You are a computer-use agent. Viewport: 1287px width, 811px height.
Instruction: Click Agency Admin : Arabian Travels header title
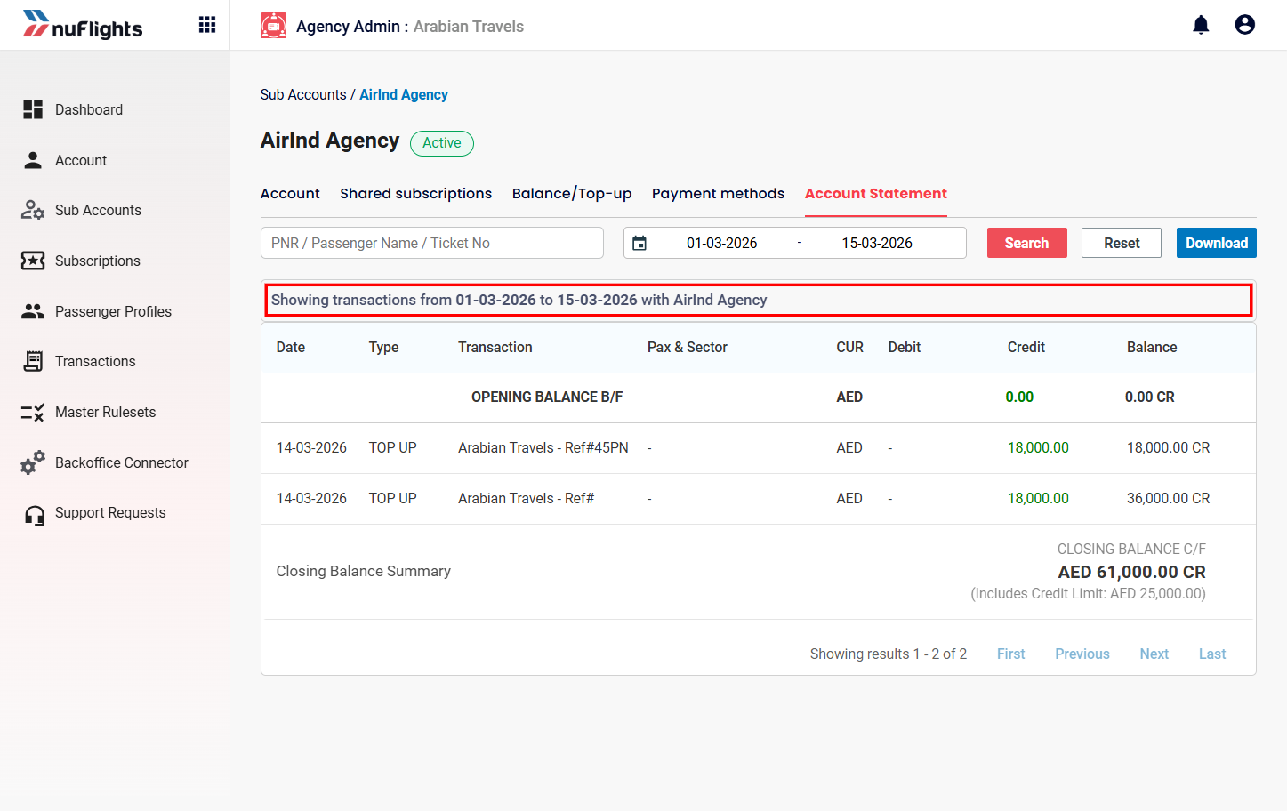point(410,26)
